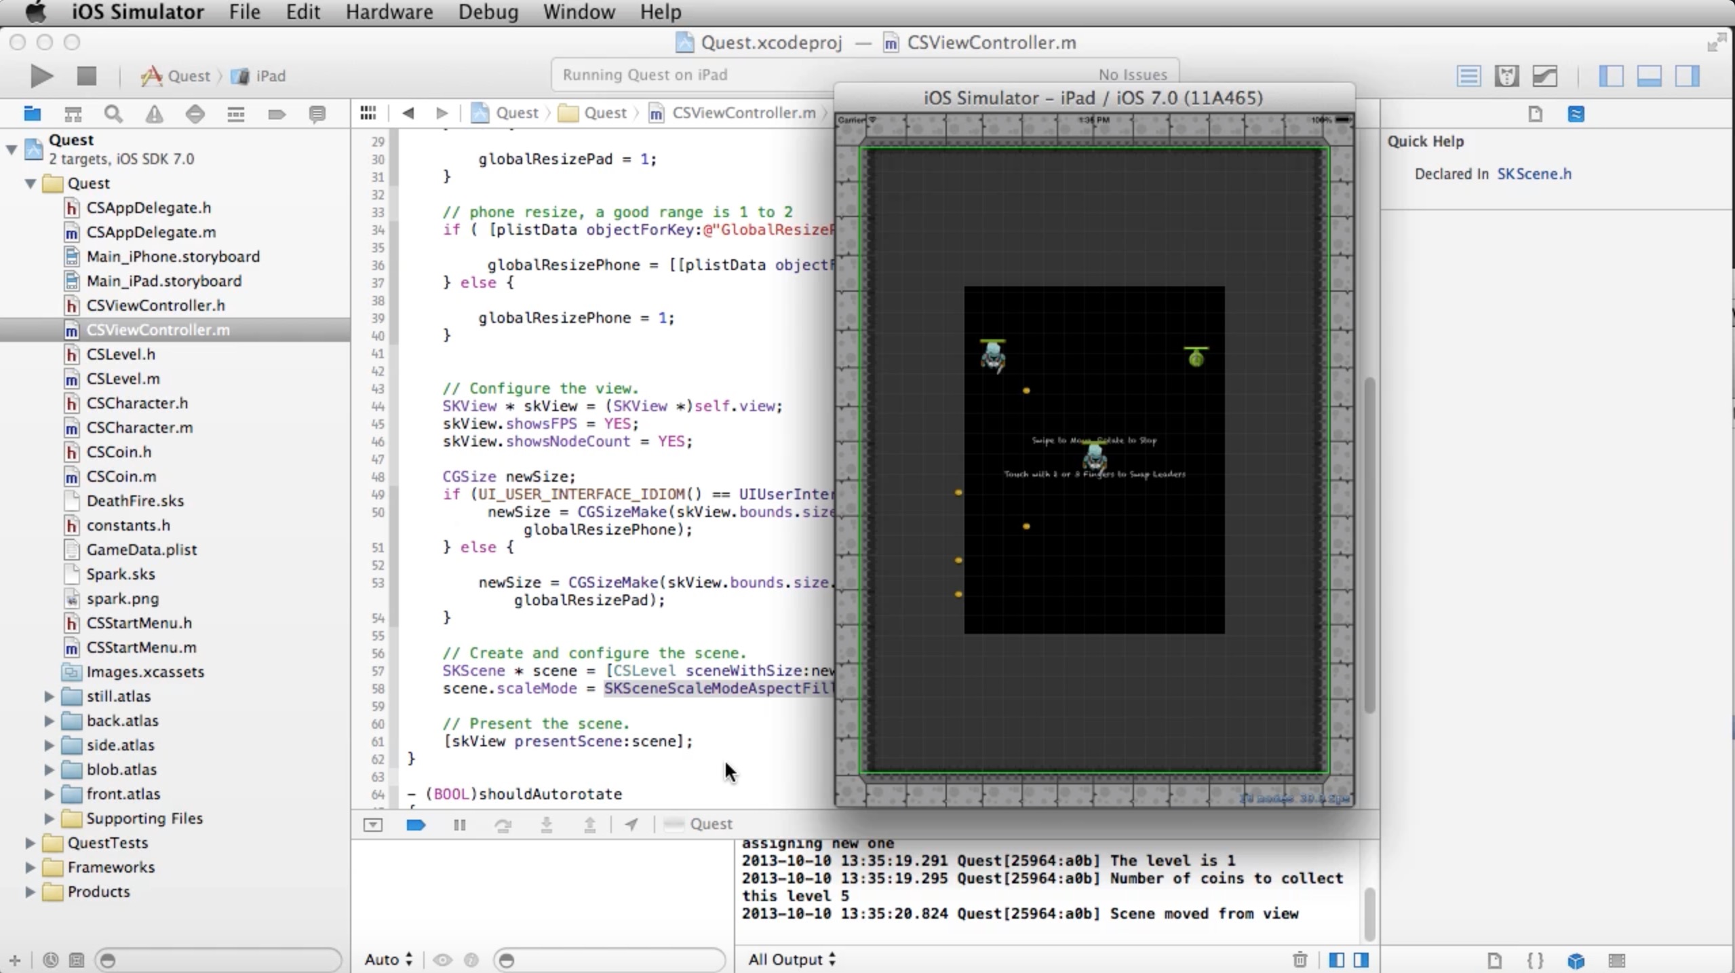The image size is (1735, 973).
Task: Switch to the Assistant editor icon
Action: (x=1506, y=76)
